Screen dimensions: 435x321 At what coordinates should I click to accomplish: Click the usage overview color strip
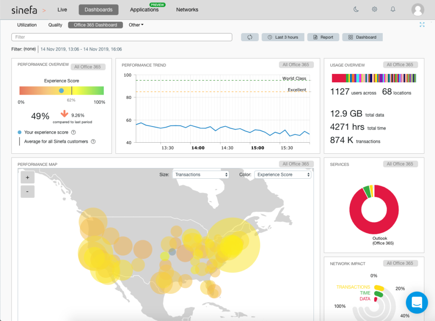(374, 78)
